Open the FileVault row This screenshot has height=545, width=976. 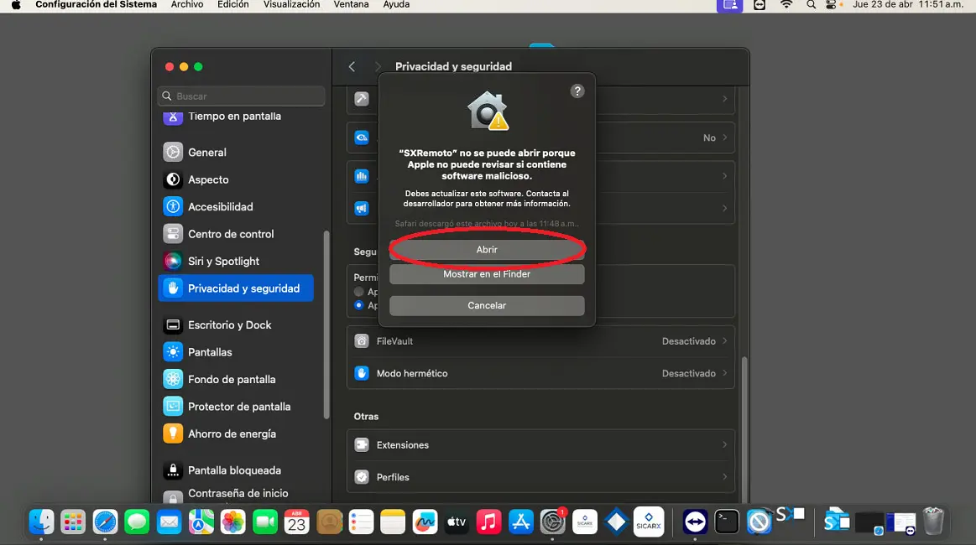[540, 341]
